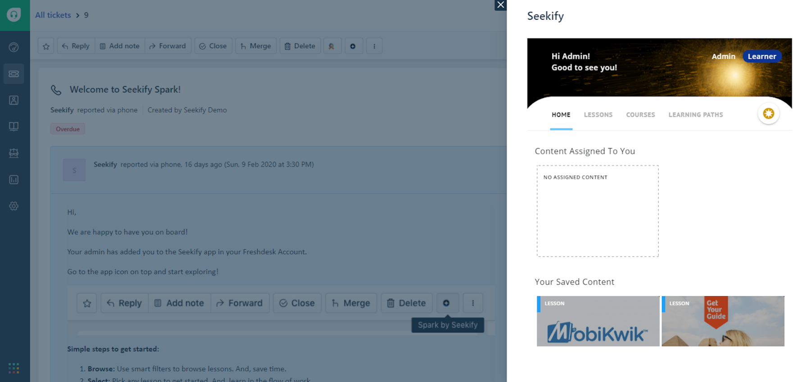Screen dimensions: 812x382
Task: Click Add note in top toolbar
Action: pos(120,46)
